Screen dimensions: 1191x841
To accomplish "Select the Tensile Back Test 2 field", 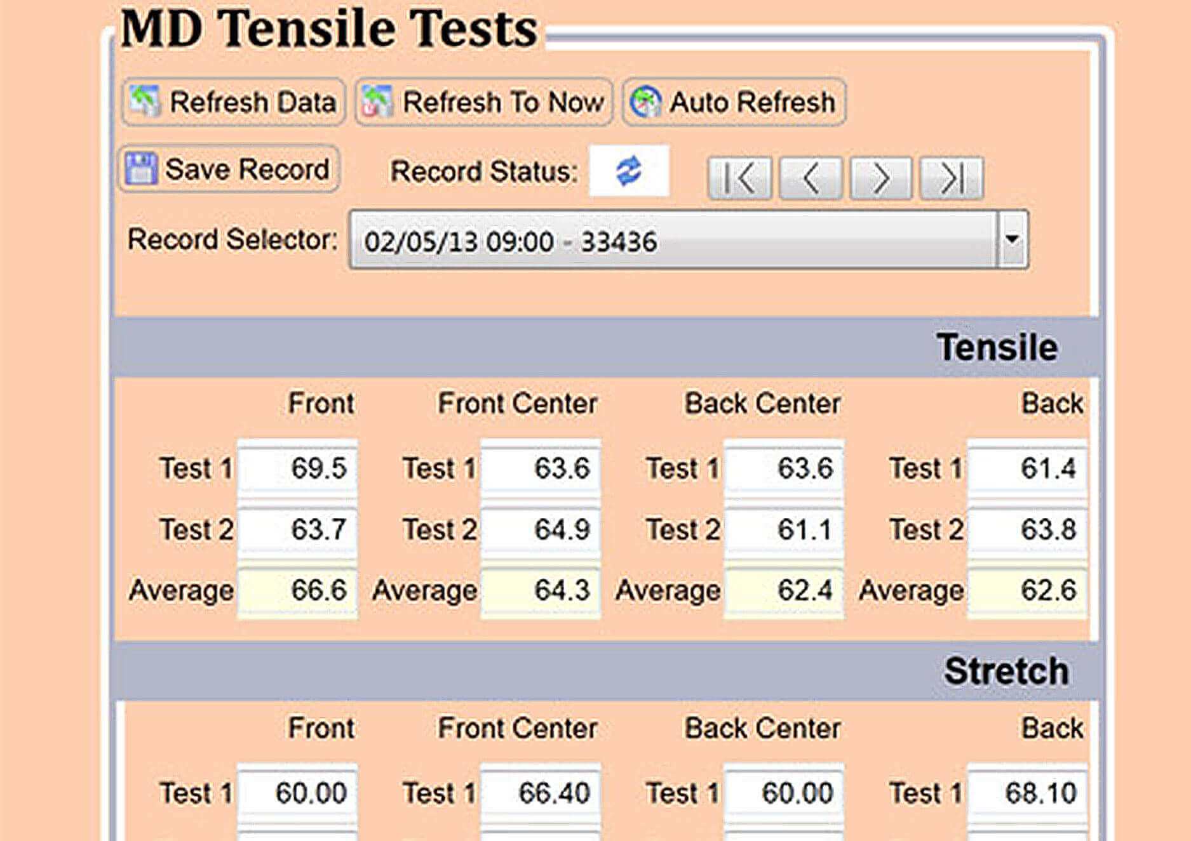I will [x=1027, y=529].
